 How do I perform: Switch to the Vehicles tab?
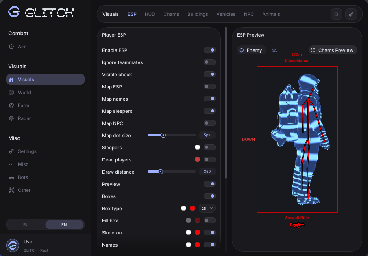coord(226,14)
